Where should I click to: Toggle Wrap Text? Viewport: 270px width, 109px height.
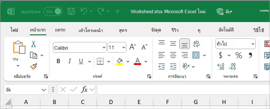196,44
